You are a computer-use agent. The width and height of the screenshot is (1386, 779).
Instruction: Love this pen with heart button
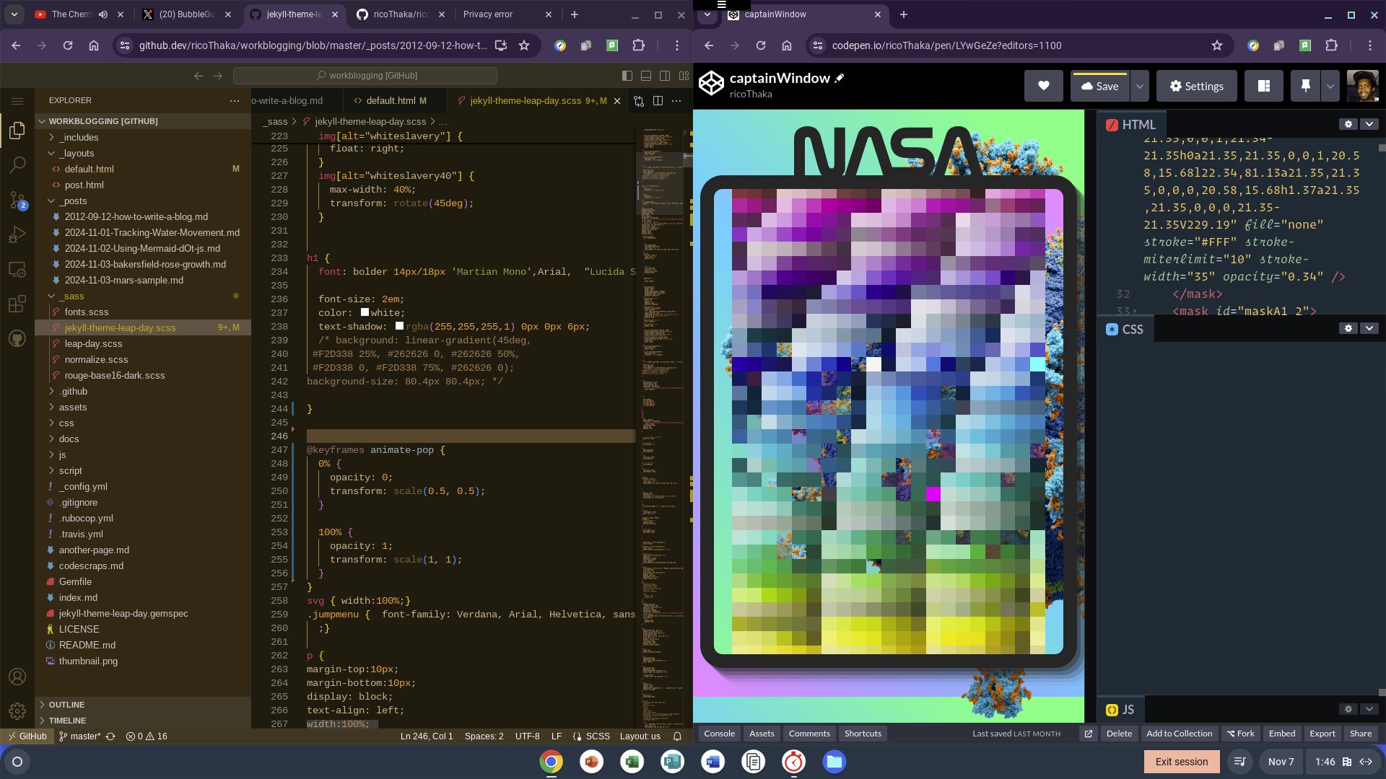coord(1043,86)
